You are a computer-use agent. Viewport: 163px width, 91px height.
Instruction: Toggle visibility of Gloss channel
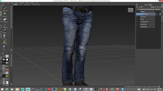(x=137, y=19)
